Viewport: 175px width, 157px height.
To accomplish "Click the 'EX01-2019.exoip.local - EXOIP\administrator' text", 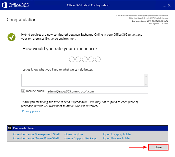I will [x=149, y=18].
